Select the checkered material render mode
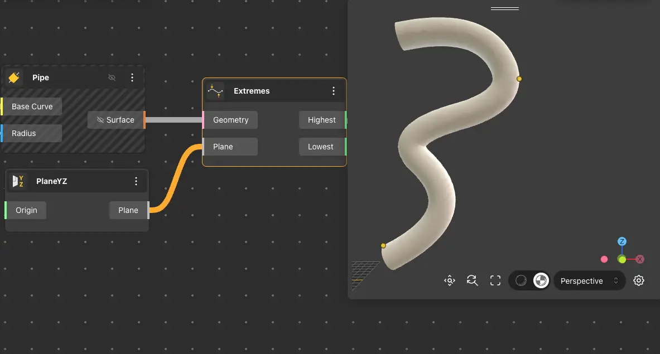Screen dimensions: 660x354 (541, 280)
